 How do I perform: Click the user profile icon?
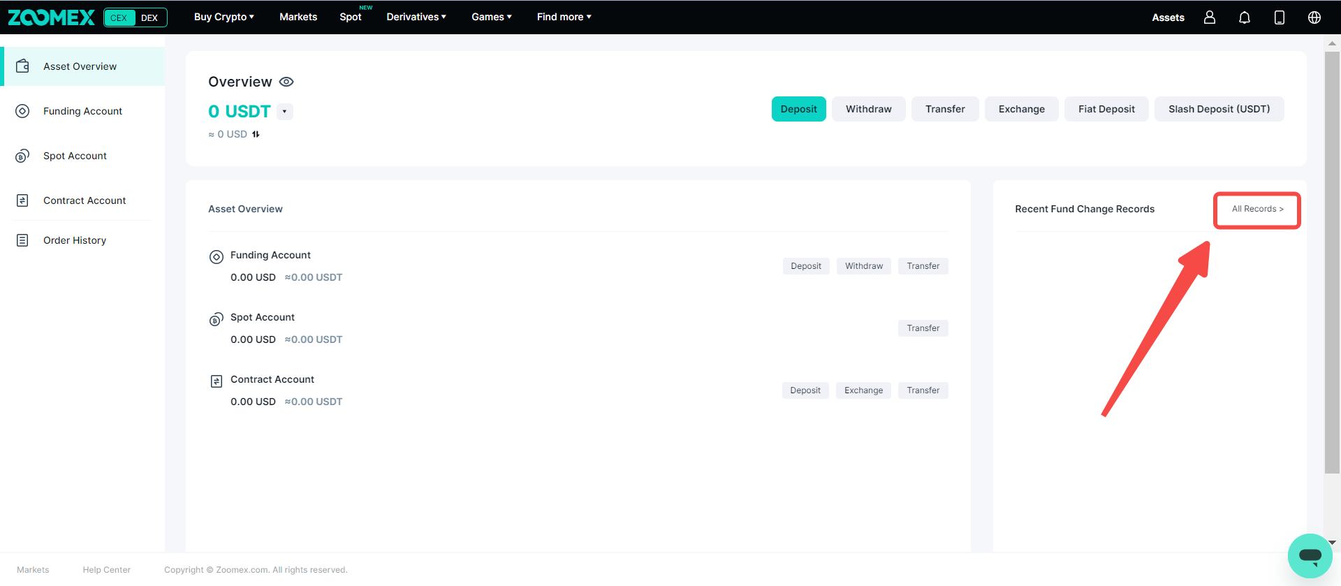coord(1210,17)
